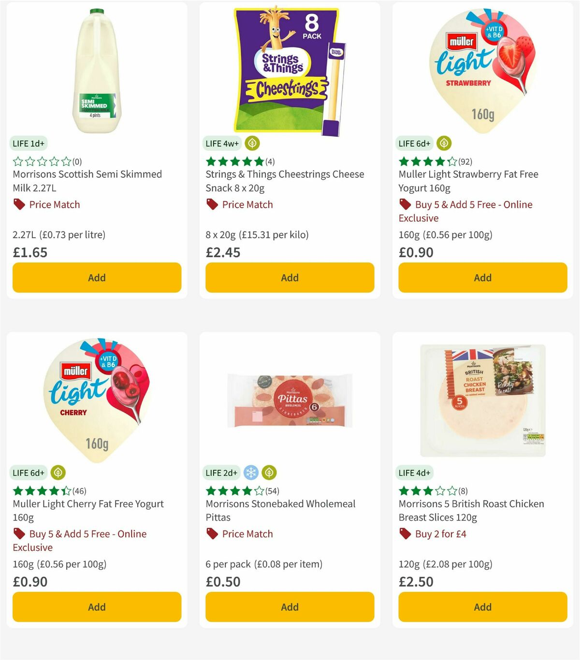Add the British Roast Chicken Breast Slices
This screenshot has height=660, width=580.
pos(482,607)
